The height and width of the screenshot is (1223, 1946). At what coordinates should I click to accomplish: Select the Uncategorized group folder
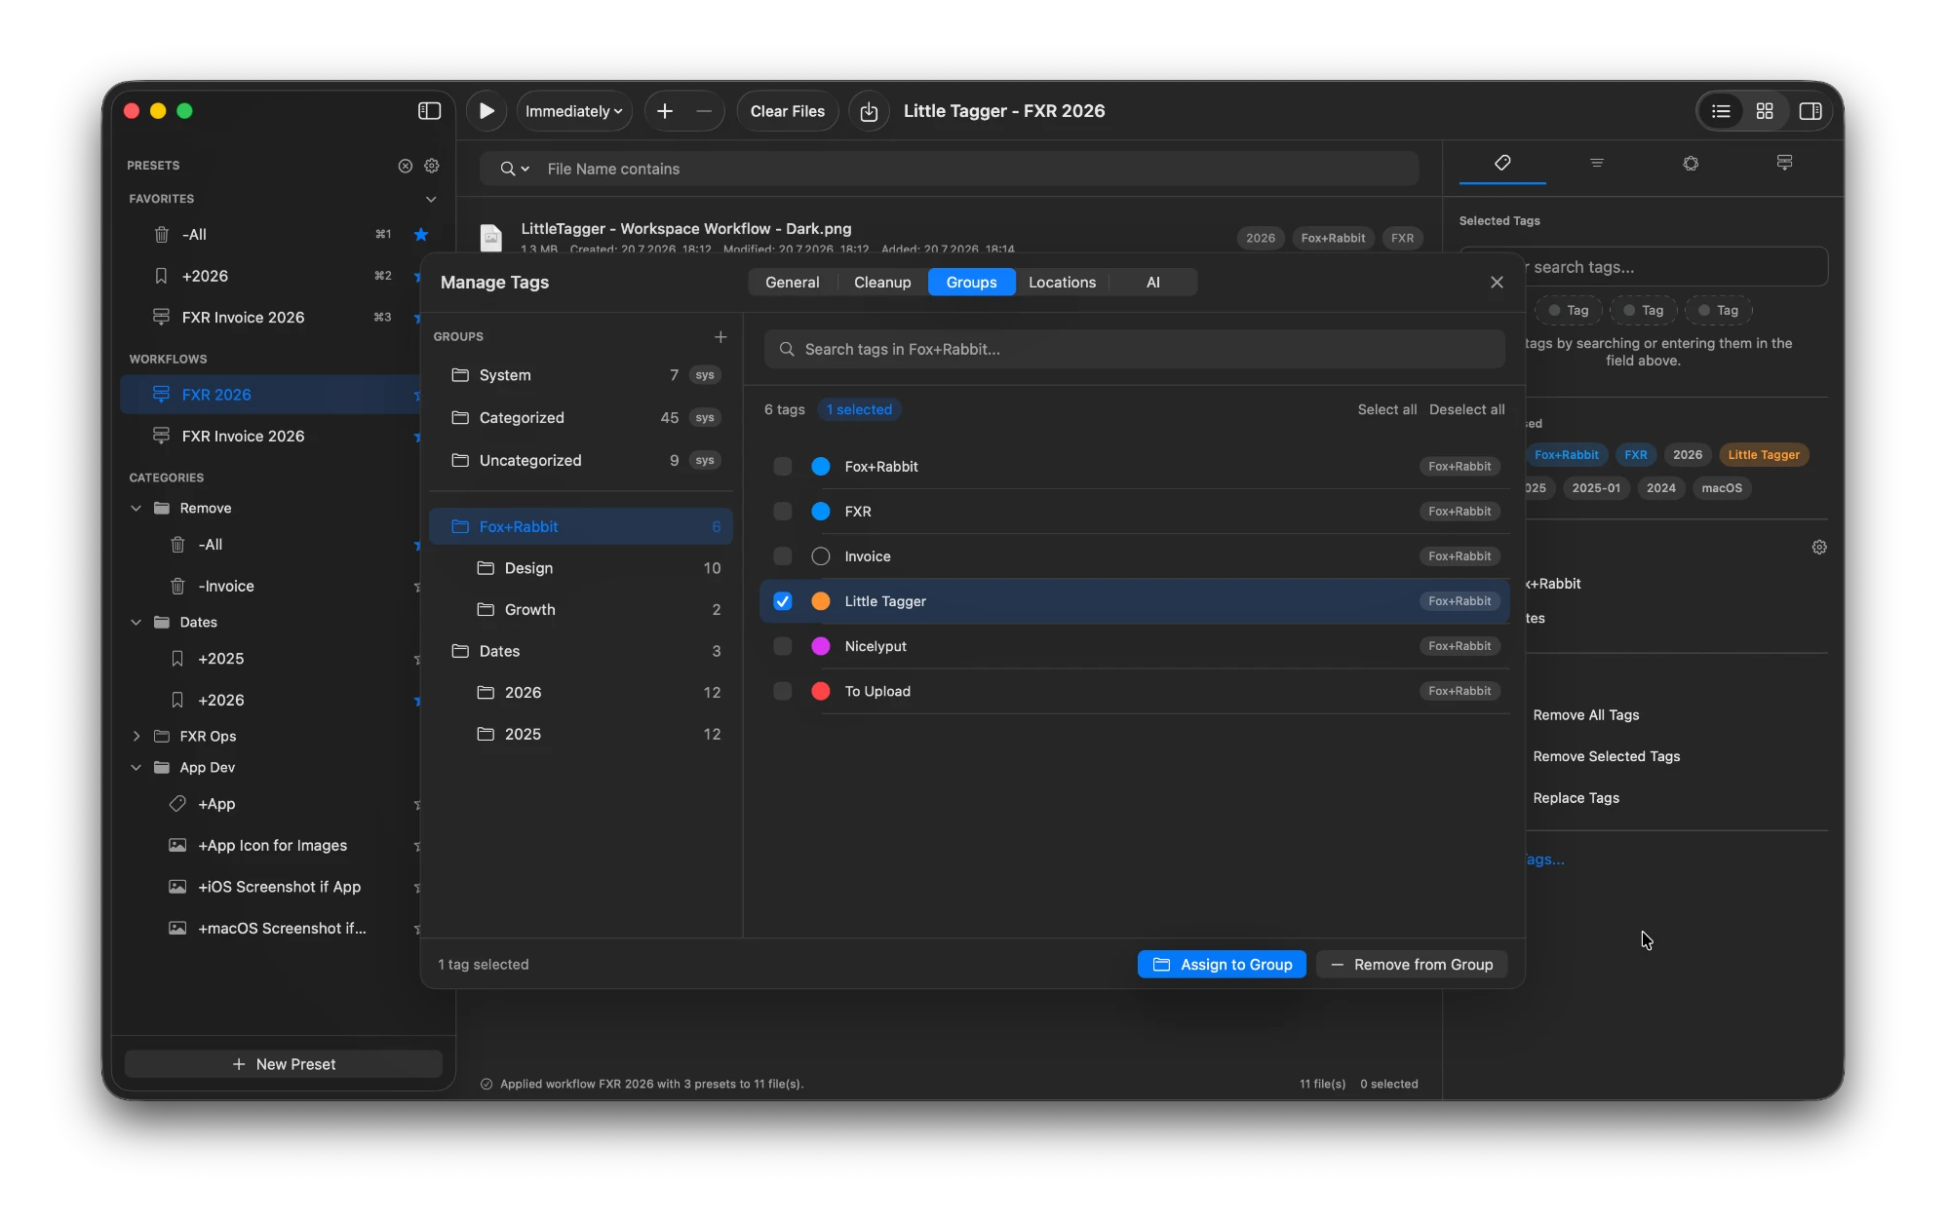point(581,461)
